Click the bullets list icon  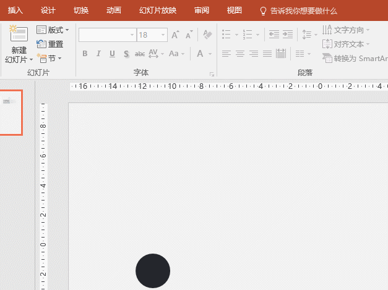click(x=227, y=35)
